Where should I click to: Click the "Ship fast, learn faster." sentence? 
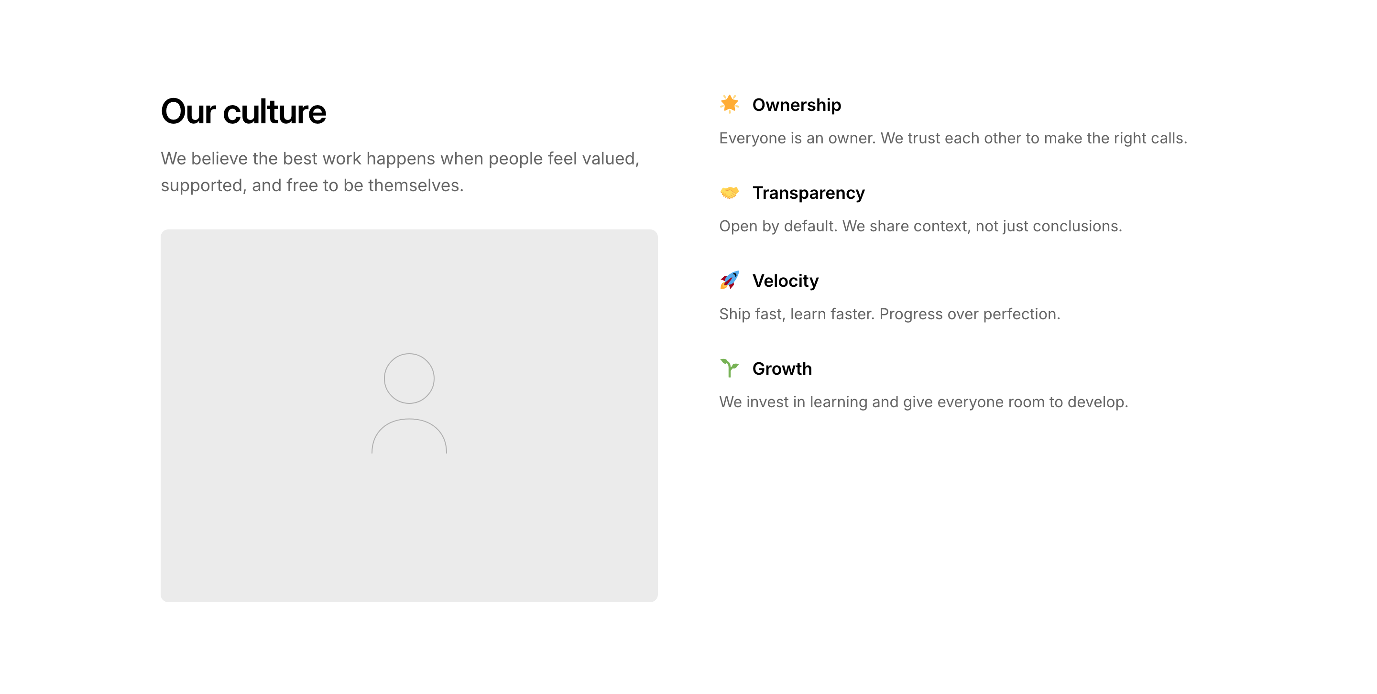tap(797, 314)
